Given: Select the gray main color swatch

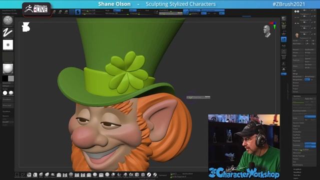Looking at the screenshot, I should click(11, 78).
